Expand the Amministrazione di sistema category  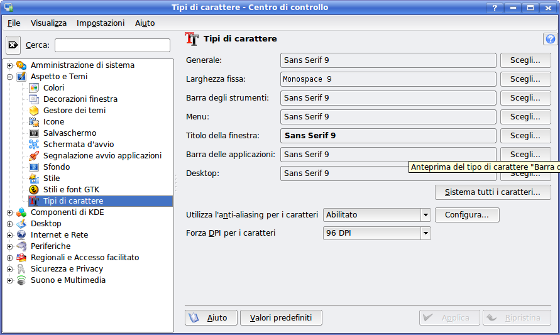(x=9, y=65)
